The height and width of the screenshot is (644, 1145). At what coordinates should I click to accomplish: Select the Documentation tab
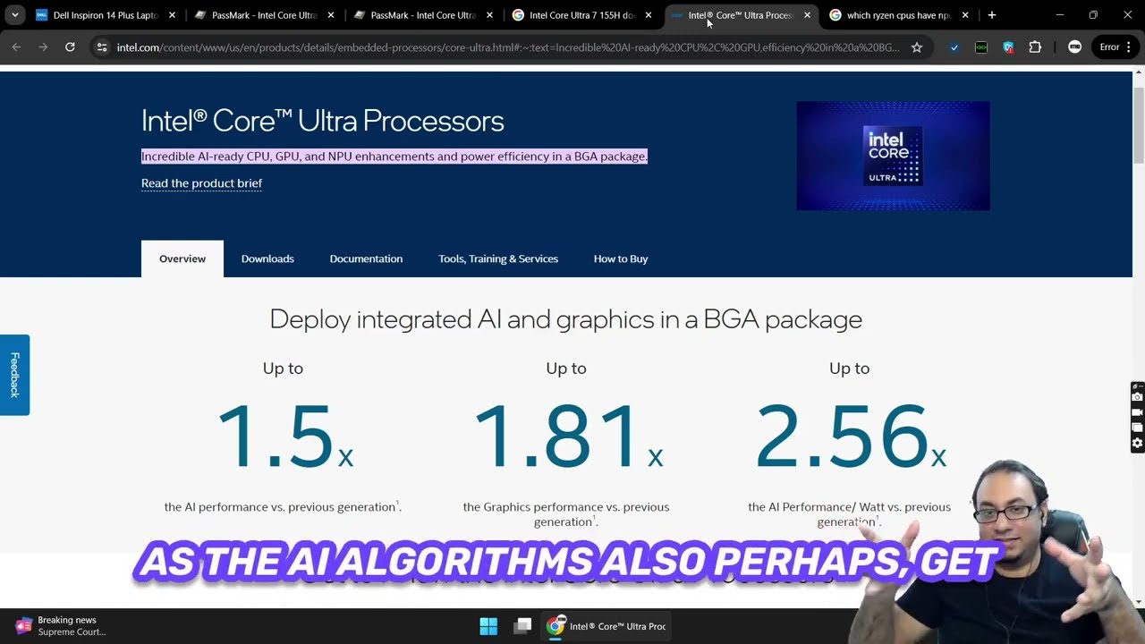(x=366, y=258)
